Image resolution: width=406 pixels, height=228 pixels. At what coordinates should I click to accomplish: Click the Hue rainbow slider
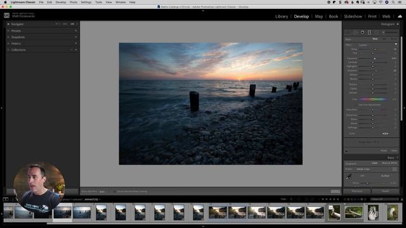[373, 99]
